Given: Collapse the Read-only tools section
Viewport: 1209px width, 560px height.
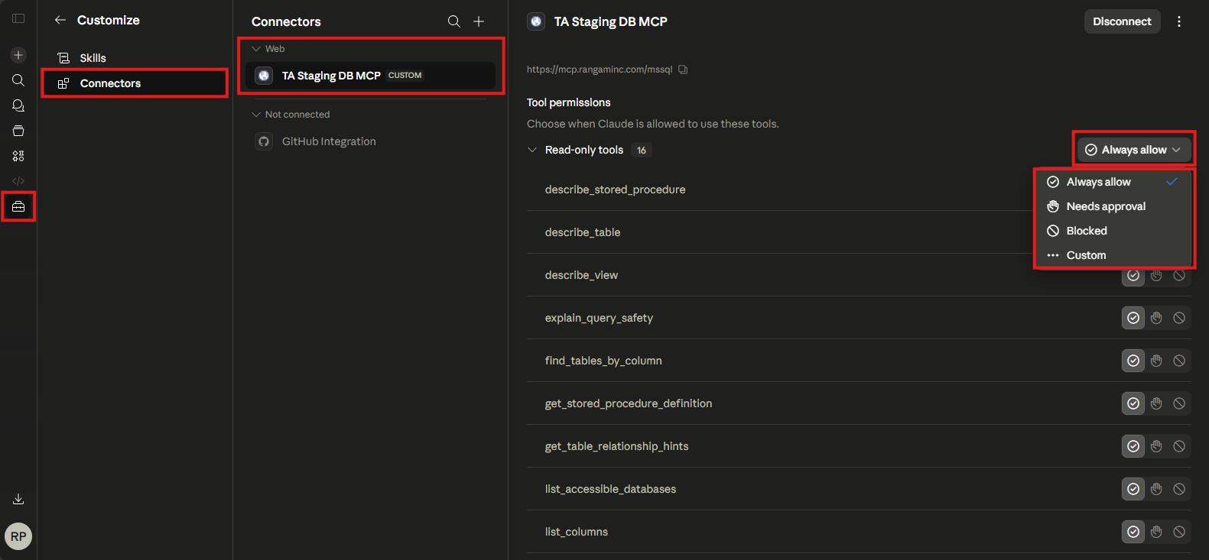Looking at the screenshot, I should pyautogui.click(x=532, y=150).
